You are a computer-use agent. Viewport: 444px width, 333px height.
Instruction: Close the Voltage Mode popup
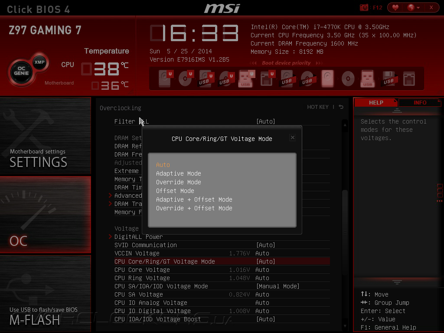tap(293, 137)
